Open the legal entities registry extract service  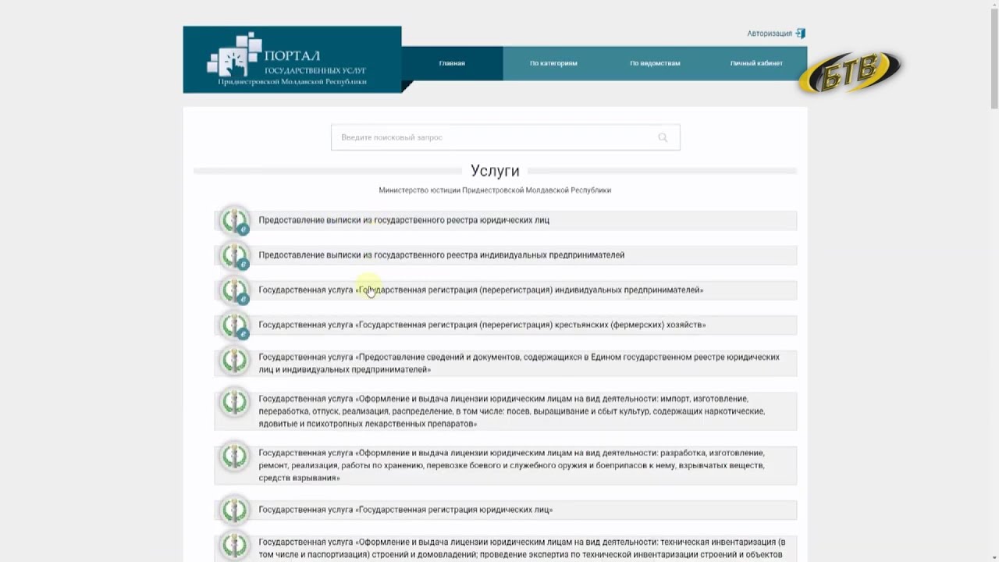pyautogui.click(x=404, y=220)
